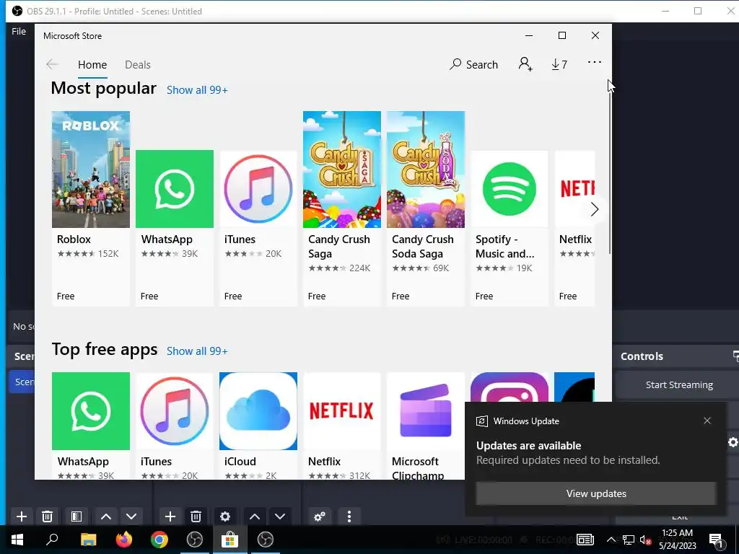
Task: Open File menu in OBS window
Action: click(x=19, y=31)
